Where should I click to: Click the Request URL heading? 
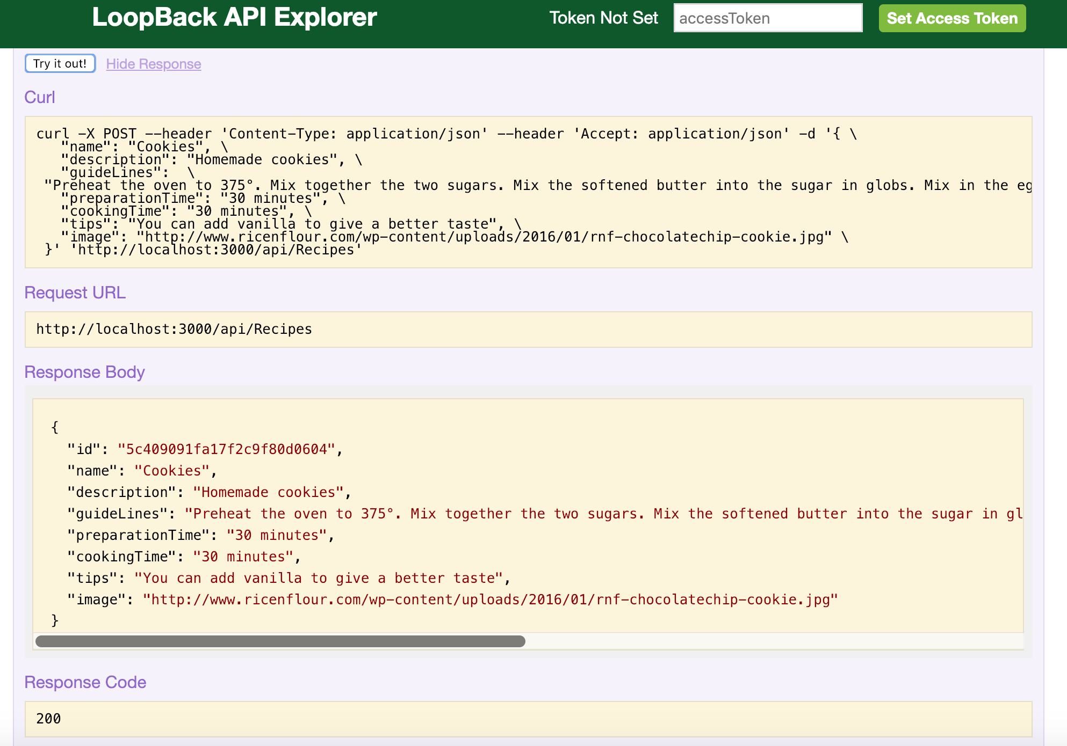[x=75, y=292]
